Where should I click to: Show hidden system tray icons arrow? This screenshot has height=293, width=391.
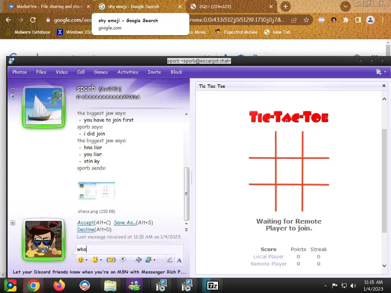325,285
